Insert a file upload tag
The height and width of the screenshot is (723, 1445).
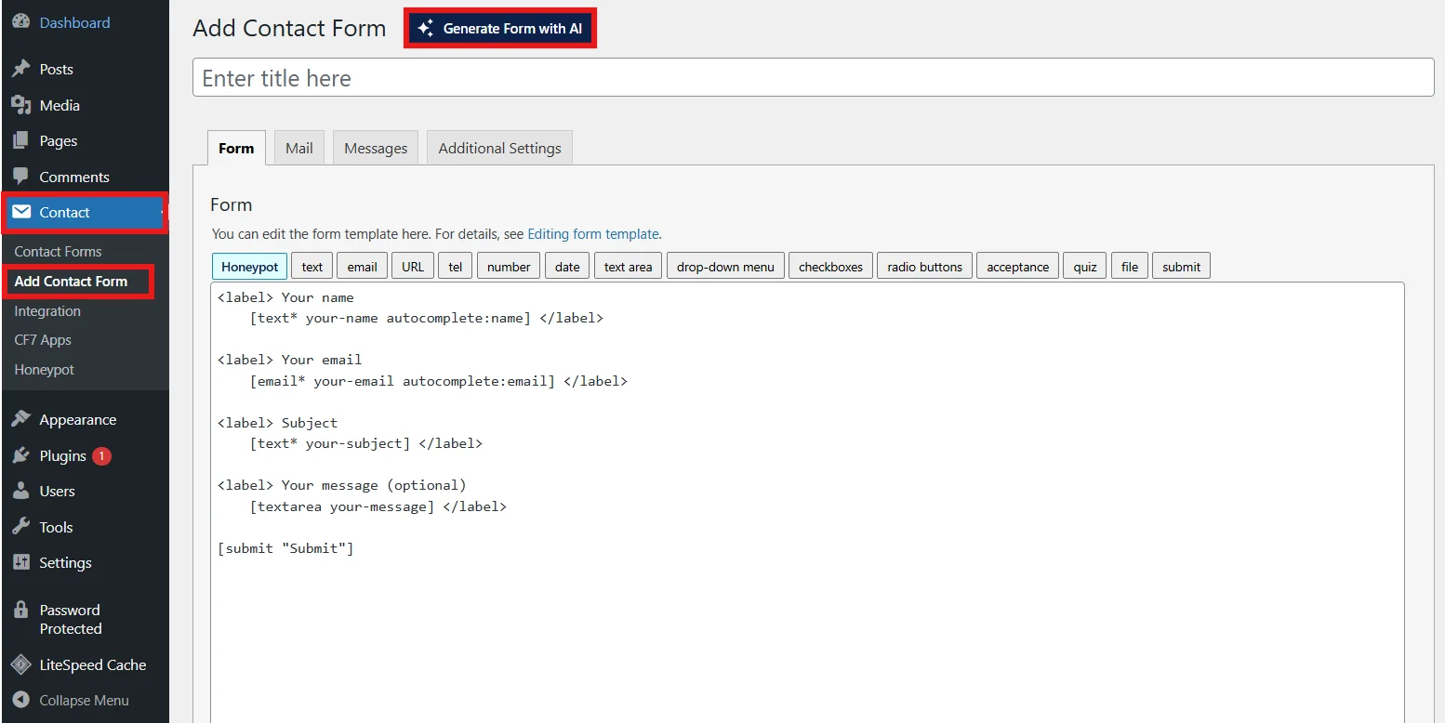pyautogui.click(x=1130, y=267)
